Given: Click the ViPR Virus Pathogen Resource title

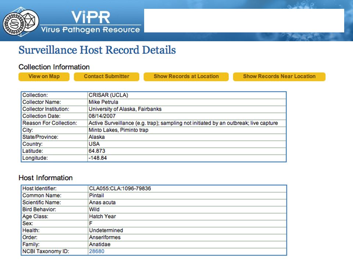Looking at the screenshot, I should [x=90, y=22].
